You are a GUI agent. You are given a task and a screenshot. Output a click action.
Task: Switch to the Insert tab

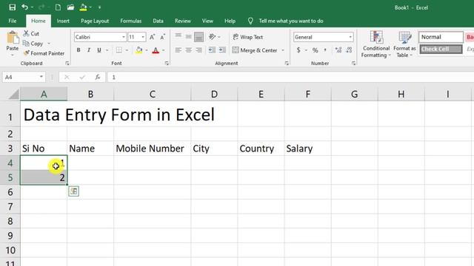pos(63,21)
